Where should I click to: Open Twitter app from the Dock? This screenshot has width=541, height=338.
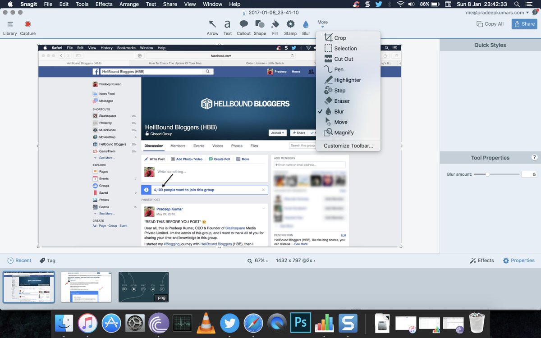(229, 323)
